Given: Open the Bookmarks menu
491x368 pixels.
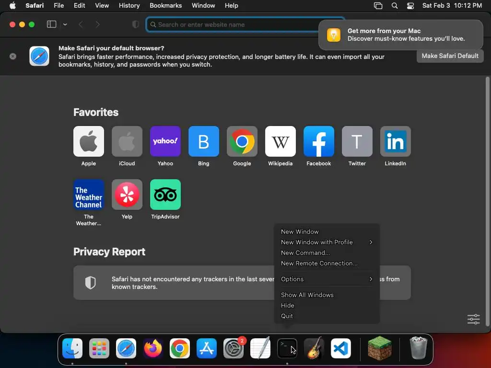Looking at the screenshot, I should 165,6.
